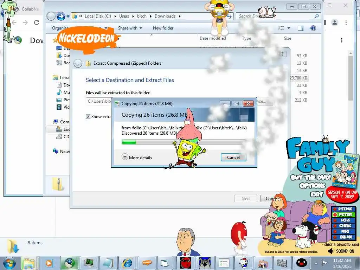
Task: Click the taskbar clock showing 11:32 AM
Action: (x=342, y=263)
